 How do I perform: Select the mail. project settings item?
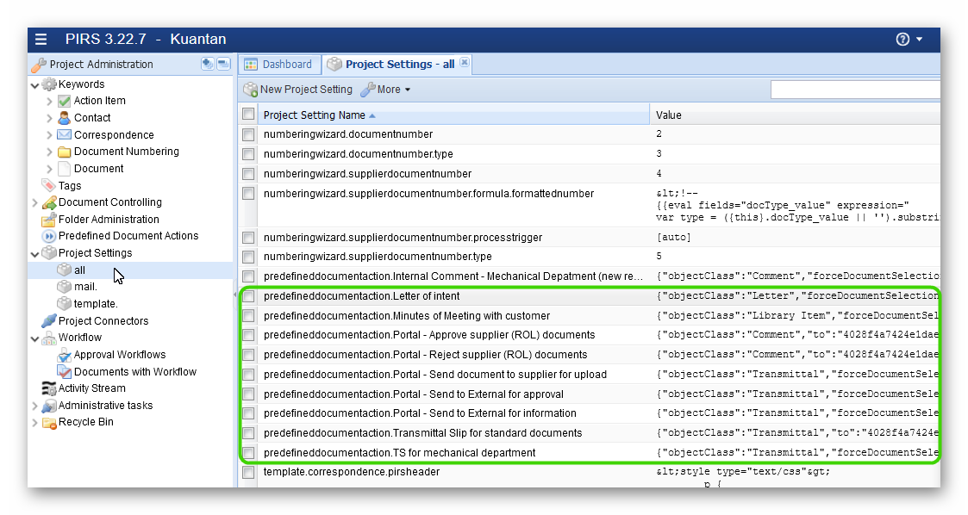coord(85,287)
